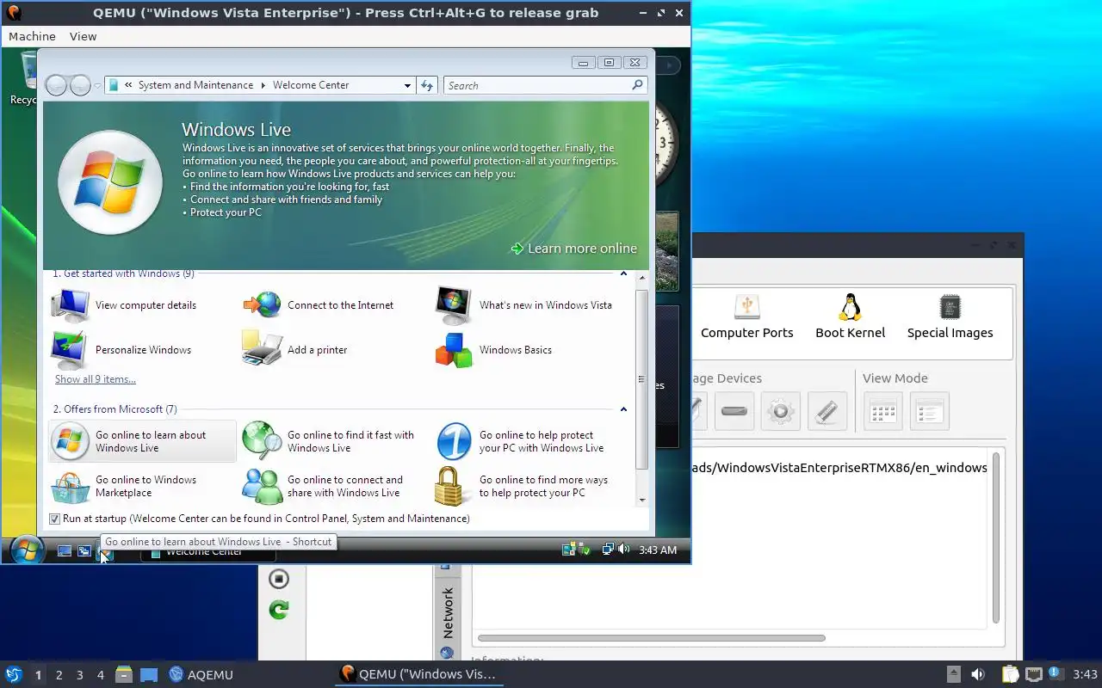Click the stop VM icon in AQEMU
This screenshot has height=688, width=1102.
tap(278, 579)
